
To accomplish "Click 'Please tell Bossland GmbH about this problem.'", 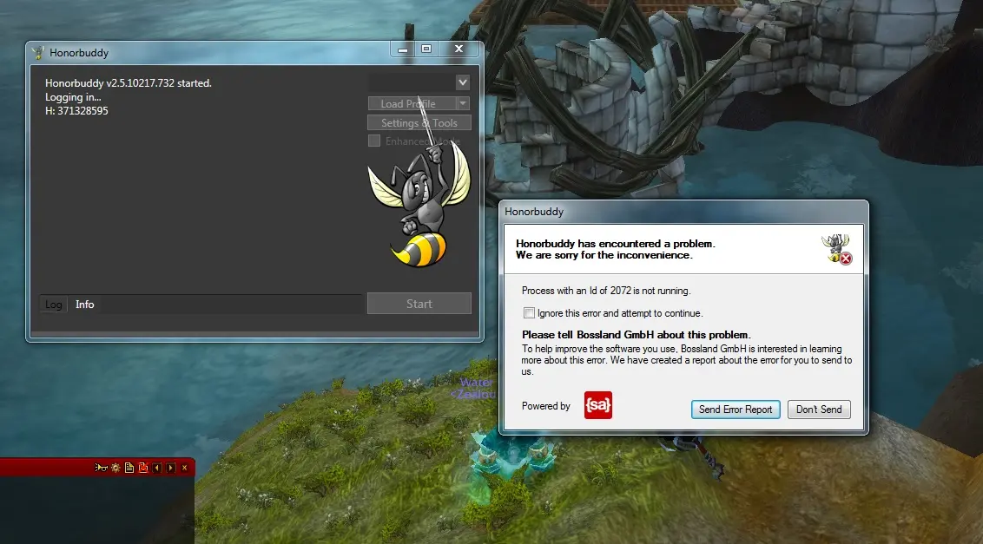I will pos(637,335).
